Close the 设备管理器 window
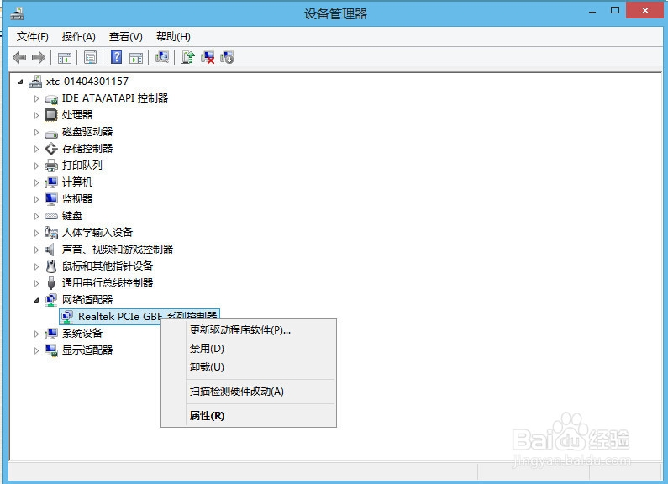 pos(645,10)
